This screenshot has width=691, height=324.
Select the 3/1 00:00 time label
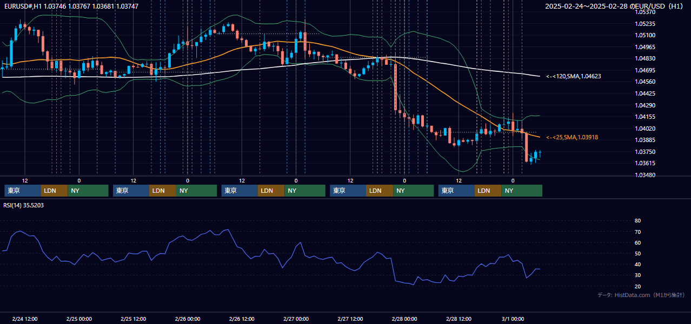[x=513, y=319]
